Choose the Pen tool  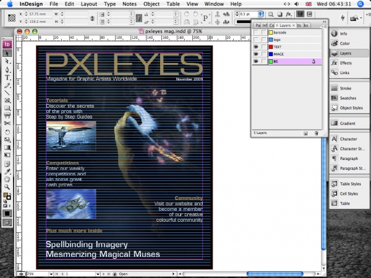pyautogui.click(x=7, y=69)
